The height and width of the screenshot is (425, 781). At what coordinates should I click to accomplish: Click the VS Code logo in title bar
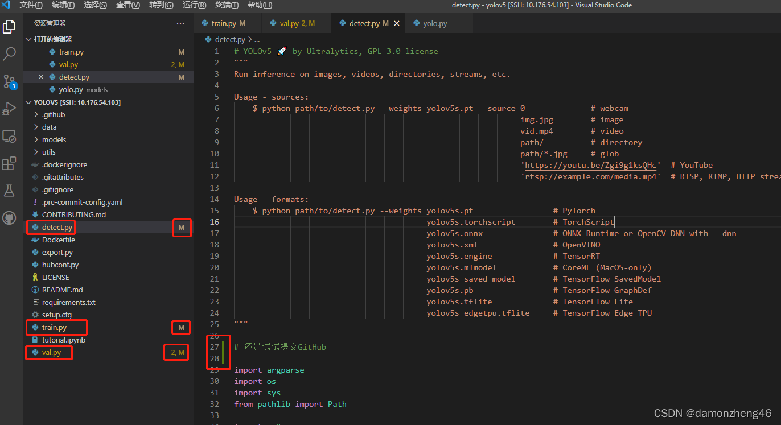(6, 5)
